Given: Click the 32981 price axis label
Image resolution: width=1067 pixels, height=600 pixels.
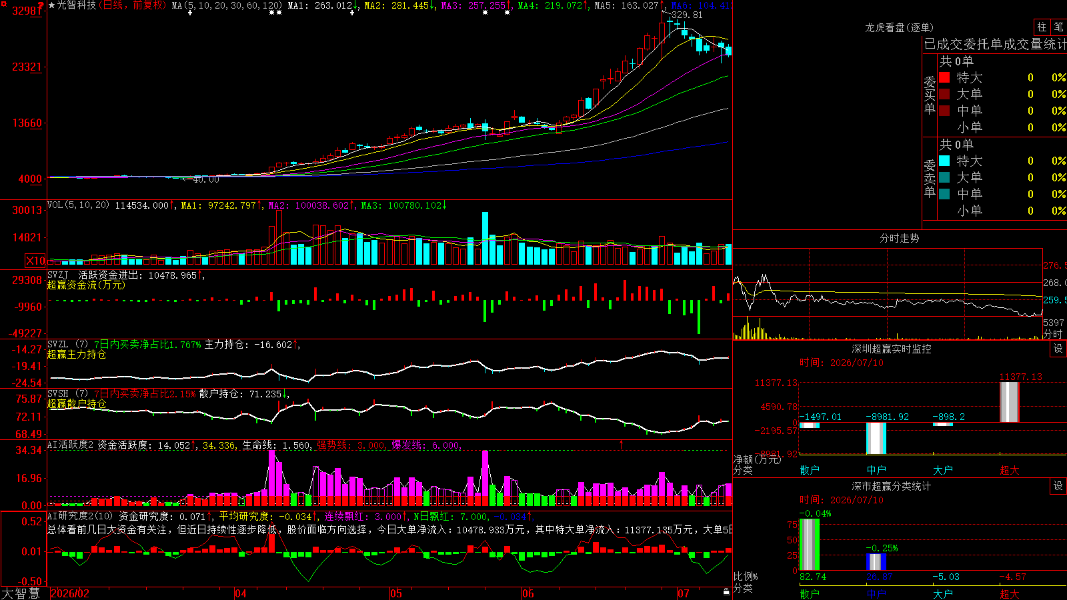Looking at the screenshot, I should coord(27,11).
